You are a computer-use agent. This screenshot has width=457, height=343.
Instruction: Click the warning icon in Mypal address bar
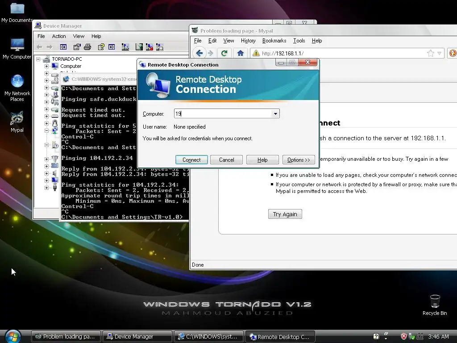(x=256, y=53)
